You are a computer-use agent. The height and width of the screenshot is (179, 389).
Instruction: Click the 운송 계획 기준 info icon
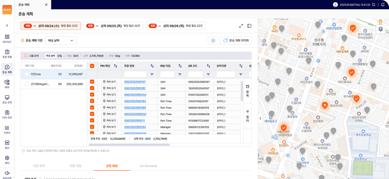click(x=22, y=40)
